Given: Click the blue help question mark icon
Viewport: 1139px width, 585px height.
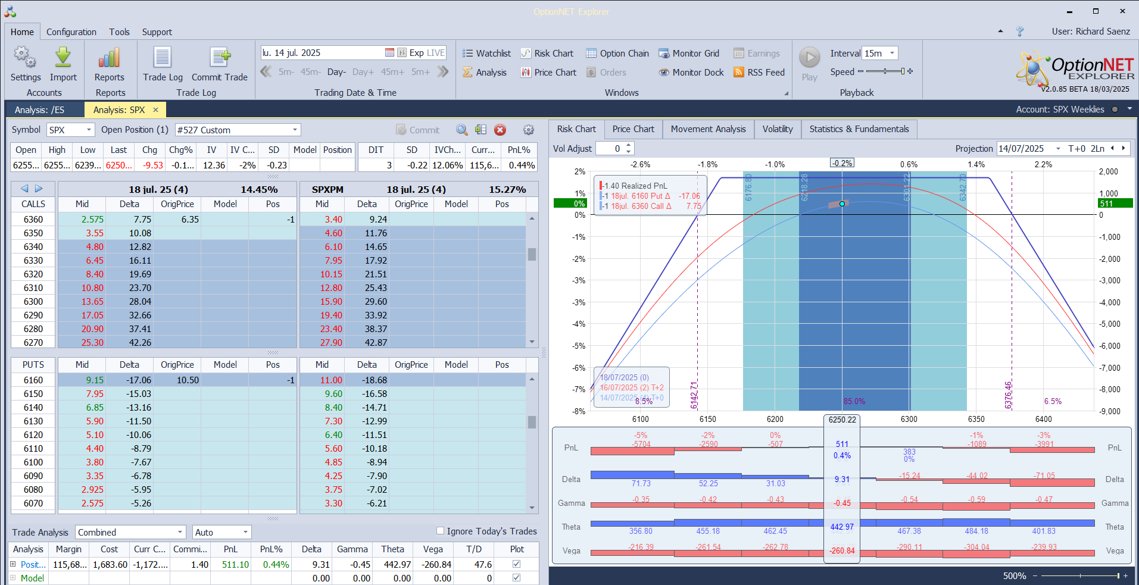Looking at the screenshot, I should click(1020, 32).
